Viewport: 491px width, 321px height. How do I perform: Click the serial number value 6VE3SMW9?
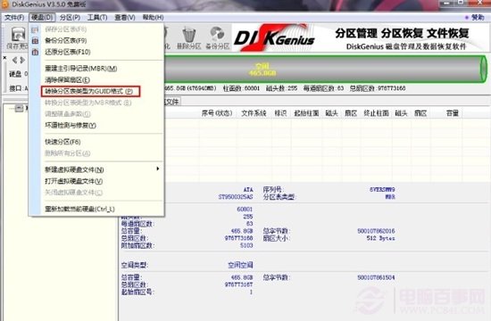coord(382,189)
